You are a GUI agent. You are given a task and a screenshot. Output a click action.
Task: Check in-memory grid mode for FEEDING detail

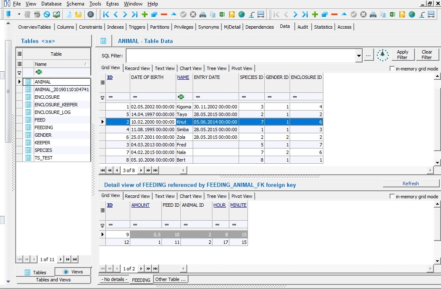tap(391, 196)
